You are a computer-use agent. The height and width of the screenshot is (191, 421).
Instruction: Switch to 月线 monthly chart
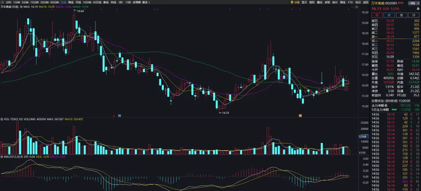pos(78,2)
